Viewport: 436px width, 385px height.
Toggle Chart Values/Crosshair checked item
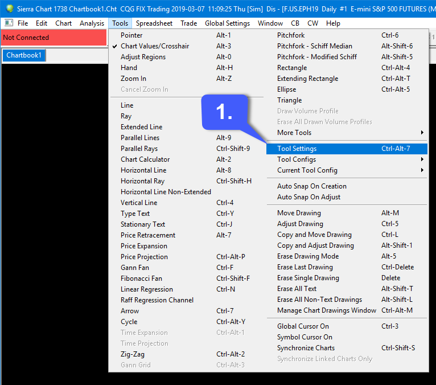(186, 46)
